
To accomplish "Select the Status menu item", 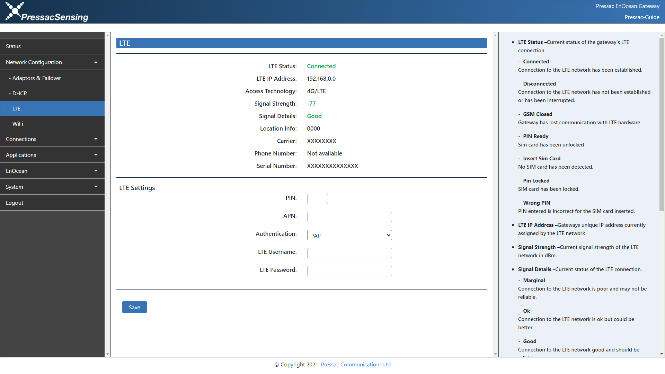I will [x=52, y=46].
